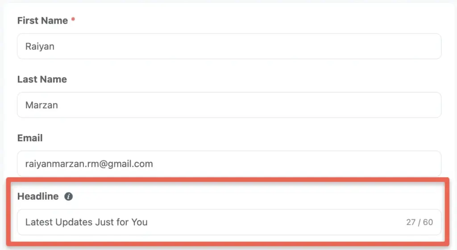Viewport: 457px width, 250px height.
Task: Place cursor on the text Raiyan
Action: [40, 46]
